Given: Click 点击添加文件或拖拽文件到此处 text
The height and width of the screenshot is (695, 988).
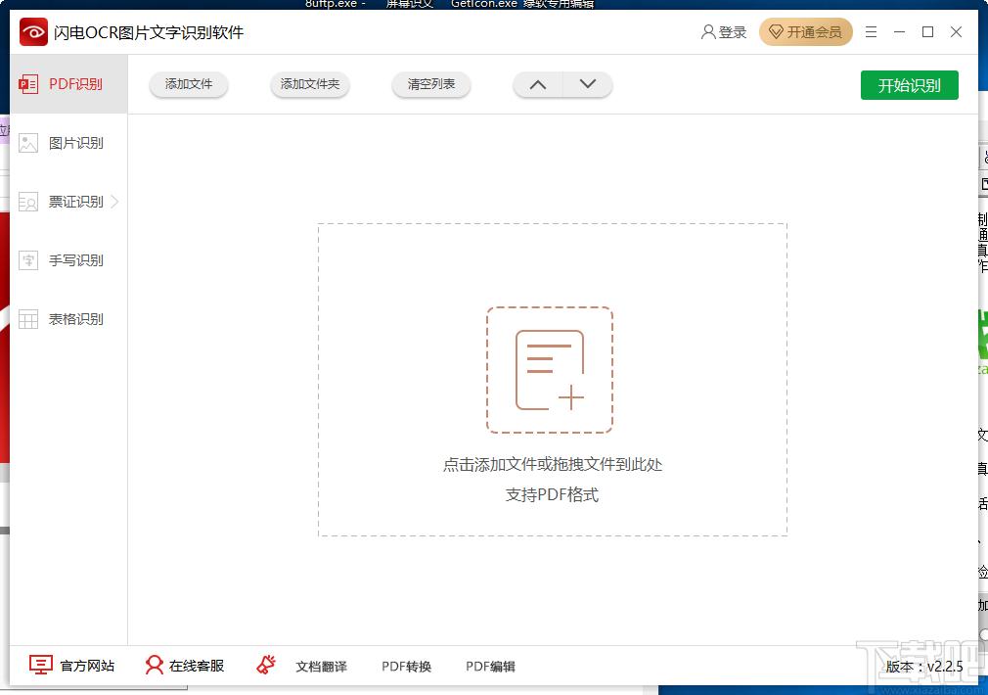Looking at the screenshot, I should 553,465.
